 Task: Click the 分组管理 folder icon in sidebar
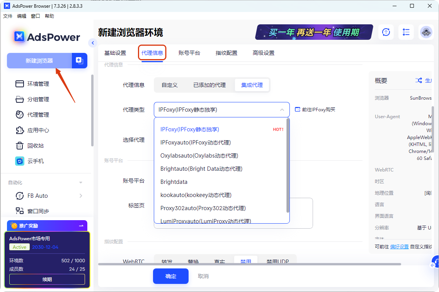tap(19, 99)
